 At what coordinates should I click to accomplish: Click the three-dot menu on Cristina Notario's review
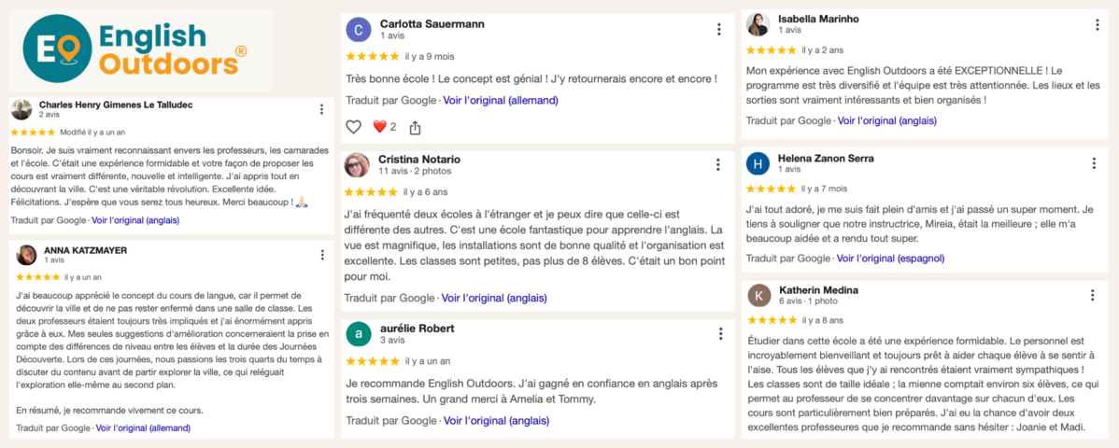718,165
